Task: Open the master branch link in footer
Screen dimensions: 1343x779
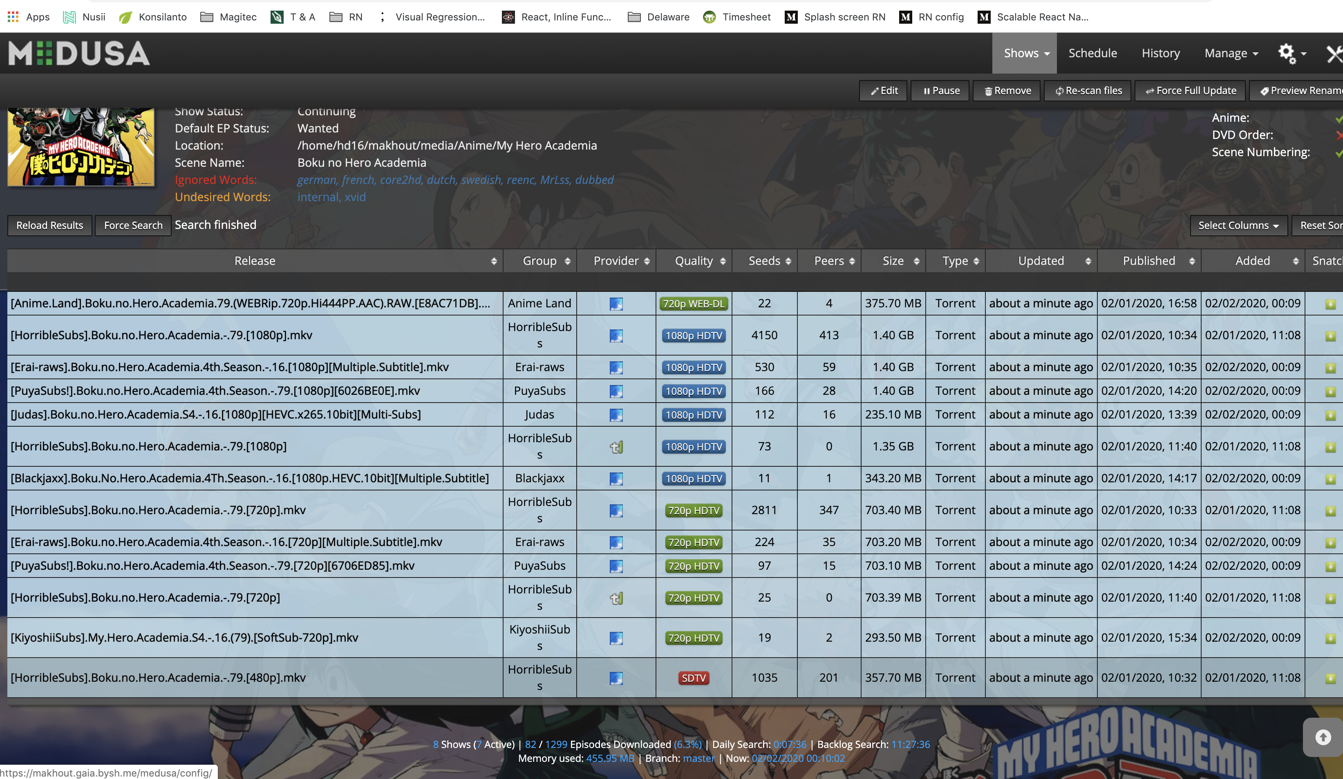Action: 699,758
